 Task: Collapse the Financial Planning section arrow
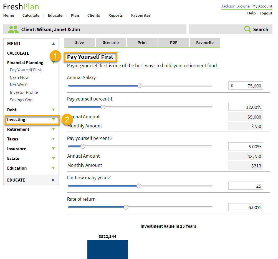[x=53, y=63]
